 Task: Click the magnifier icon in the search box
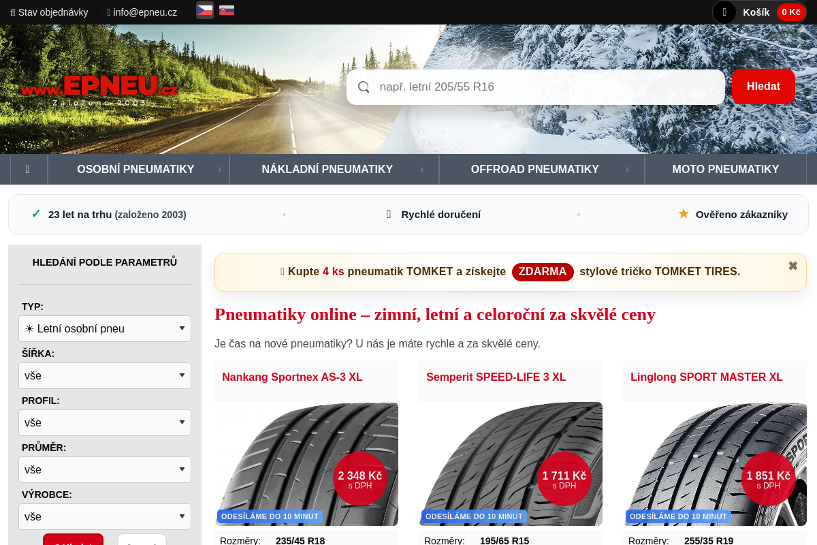(364, 87)
